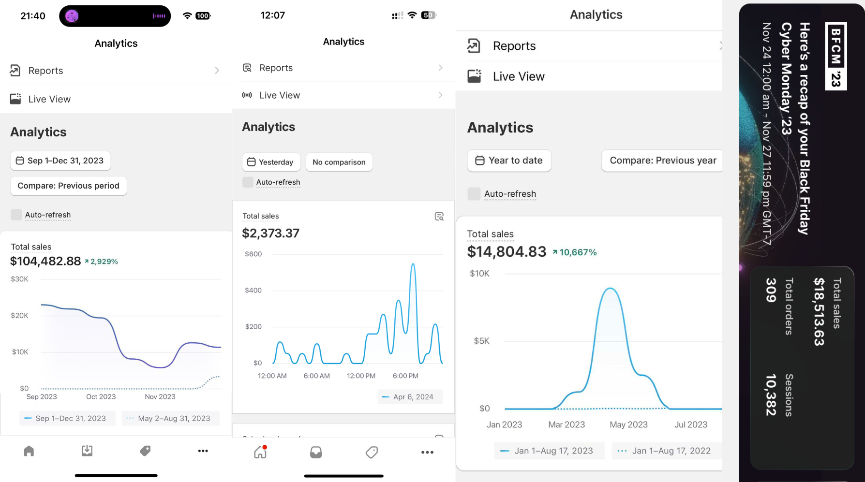Tap Orders inbox icon in the 21:40 screen
Image resolution: width=865 pixels, height=482 pixels.
click(x=87, y=451)
